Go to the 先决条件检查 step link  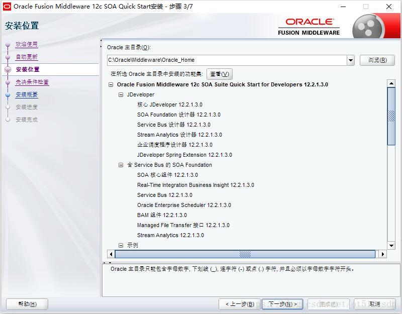pos(32,82)
